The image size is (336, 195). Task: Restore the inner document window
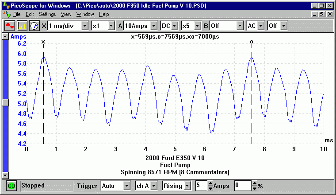pos(322,14)
